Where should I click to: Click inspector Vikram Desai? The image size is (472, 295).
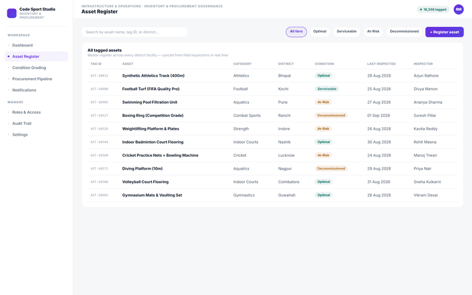(426, 195)
